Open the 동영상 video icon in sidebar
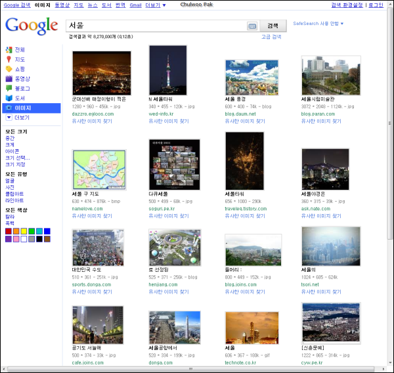This screenshot has width=394, height=373. pyautogui.click(x=9, y=79)
